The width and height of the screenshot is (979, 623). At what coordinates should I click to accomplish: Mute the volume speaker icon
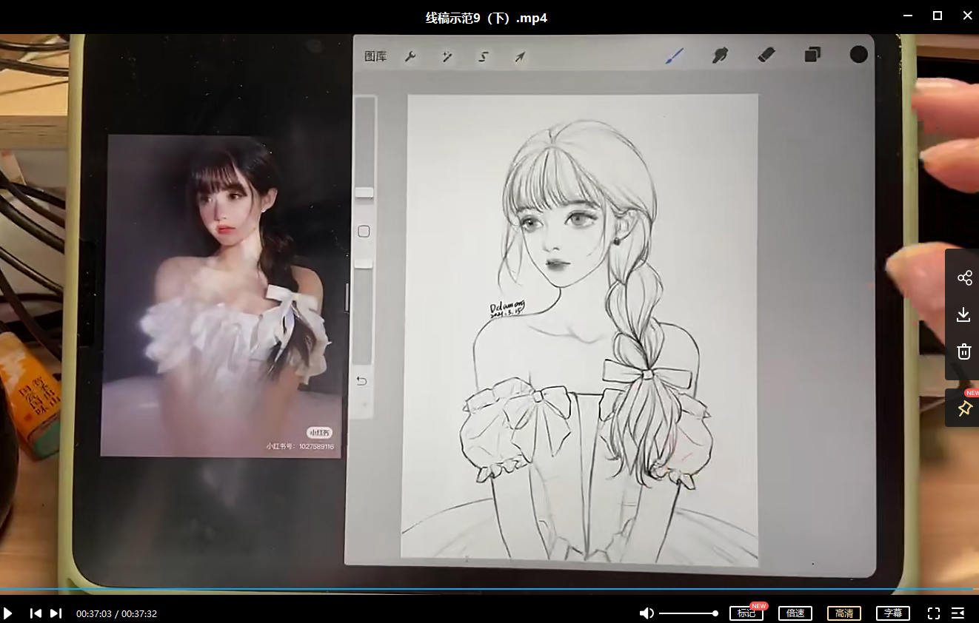[x=646, y=613]
